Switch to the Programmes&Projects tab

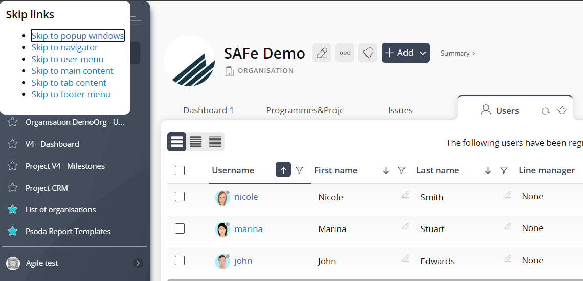304,110
